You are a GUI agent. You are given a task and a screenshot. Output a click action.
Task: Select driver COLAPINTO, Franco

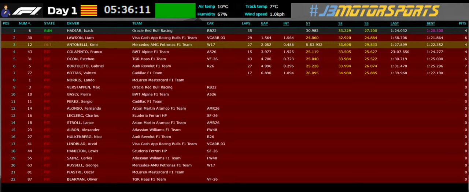pyautogui.click(x=84, y=52)
